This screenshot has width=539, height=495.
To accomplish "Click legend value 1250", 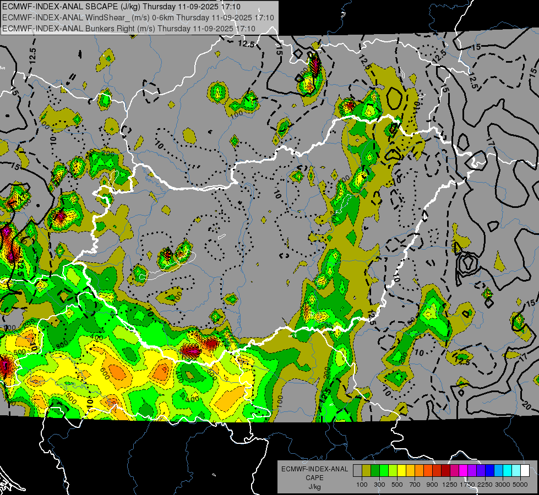I will point(450,485).
